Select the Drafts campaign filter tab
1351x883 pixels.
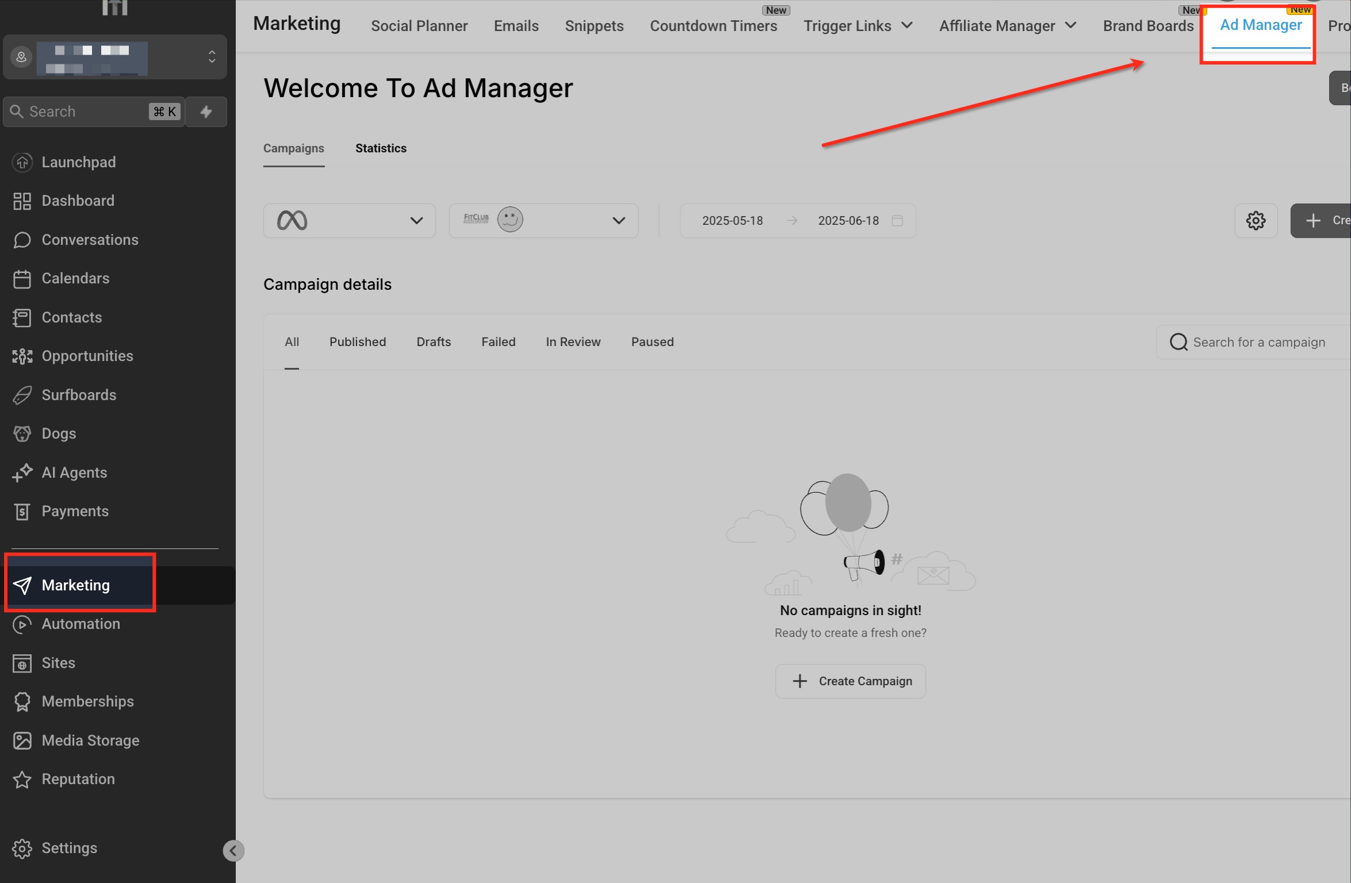(x=433, y=342)
